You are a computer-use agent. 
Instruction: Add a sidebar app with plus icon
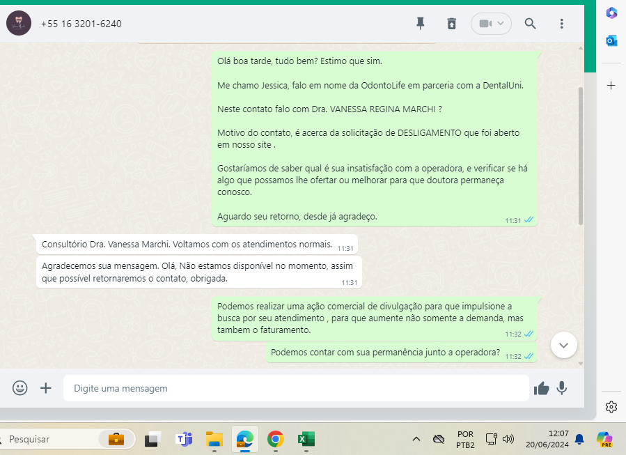pyautogui.click(x=611, y=86)
